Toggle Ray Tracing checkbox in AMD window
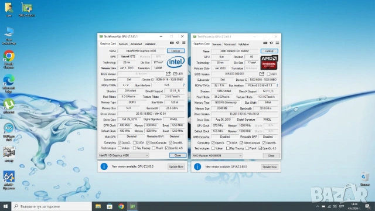 point(228,148)
